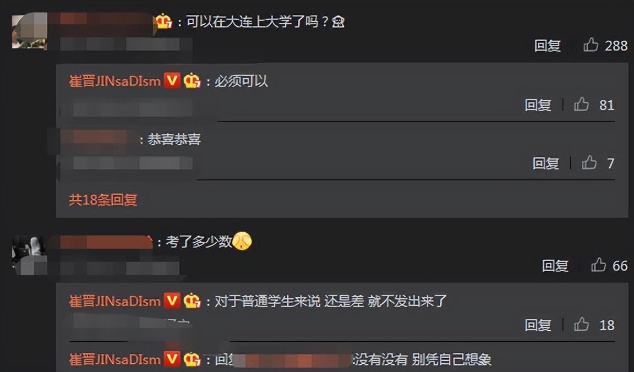The width and height of the screenshot is (634, 372).
Task: Like the '考了多少数' comment with 66 likes
Action: pos(598,265)
